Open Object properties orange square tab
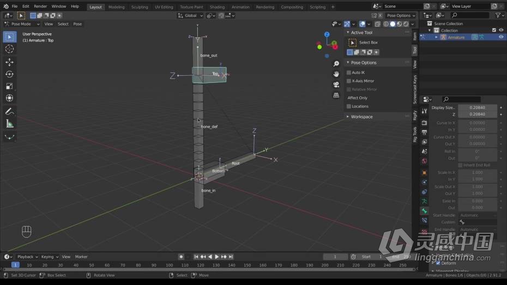 tap(425, 173)
